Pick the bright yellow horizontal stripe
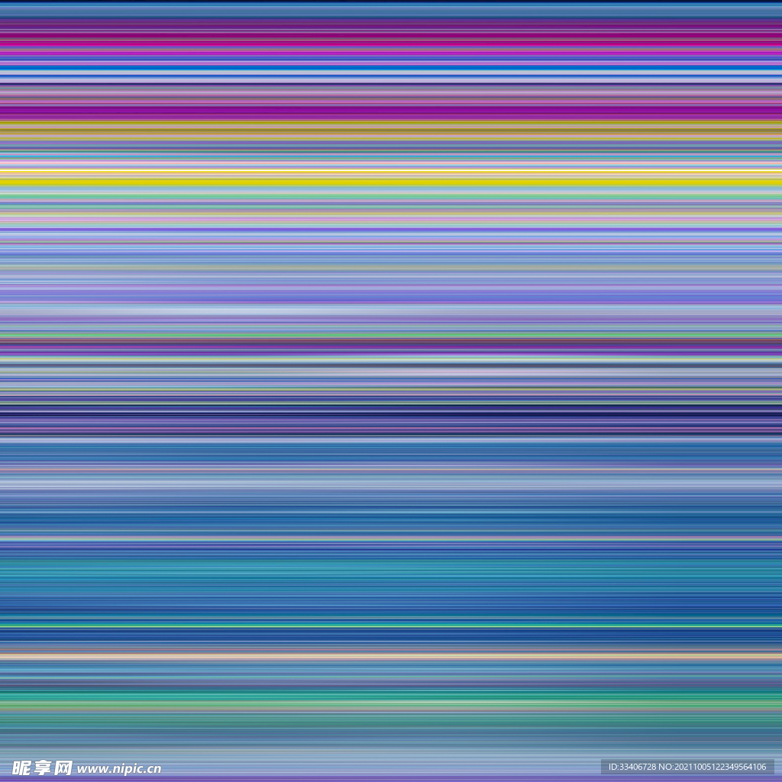Viewport: 782px width, 782px height. coord(391,183)
